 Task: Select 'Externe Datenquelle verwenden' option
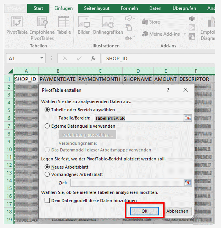(47, 126)
